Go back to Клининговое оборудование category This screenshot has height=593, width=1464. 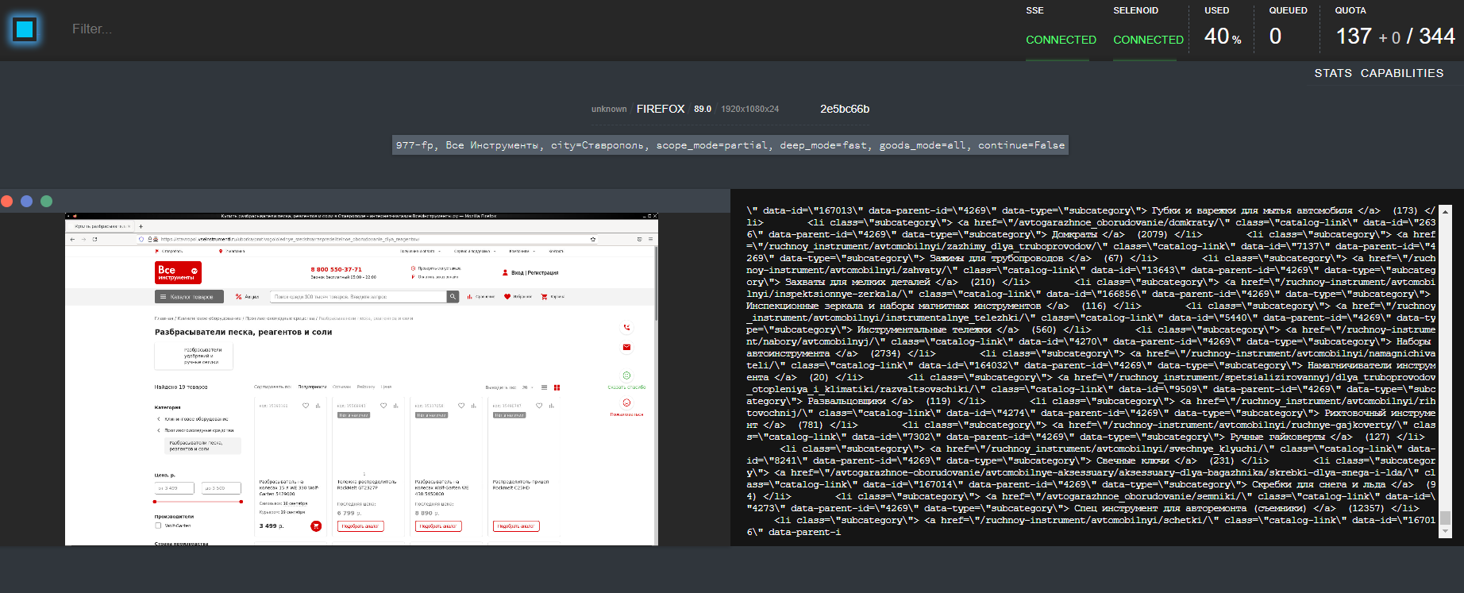tap(195, 419)
